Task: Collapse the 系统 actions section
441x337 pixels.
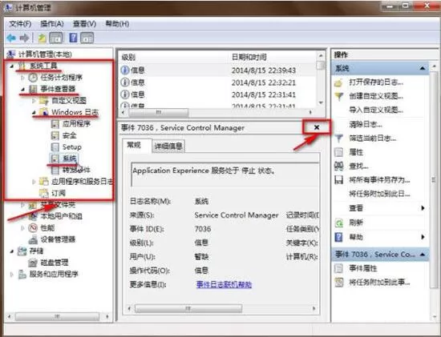Action: [x=422, y=68]
